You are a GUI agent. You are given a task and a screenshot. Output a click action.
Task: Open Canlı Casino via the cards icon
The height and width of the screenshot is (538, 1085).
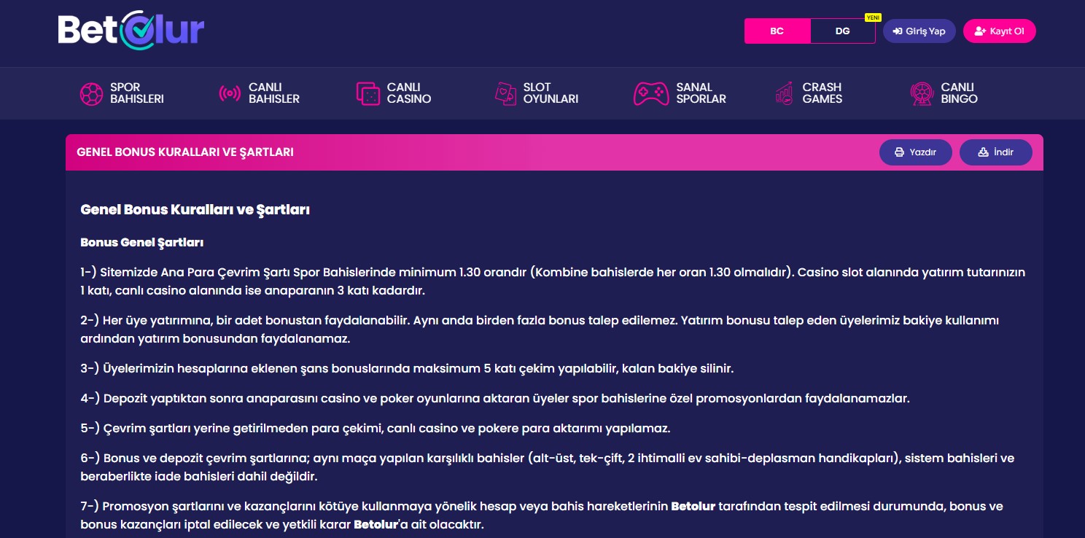pos(369,93)
